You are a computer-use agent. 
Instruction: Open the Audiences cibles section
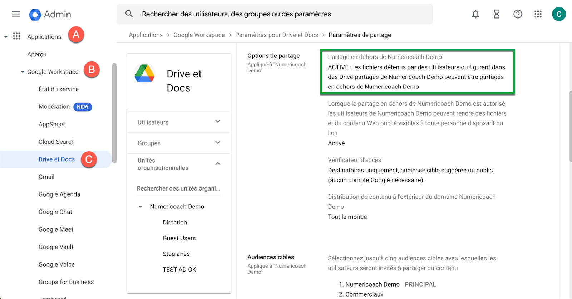(x=271, y=257)
